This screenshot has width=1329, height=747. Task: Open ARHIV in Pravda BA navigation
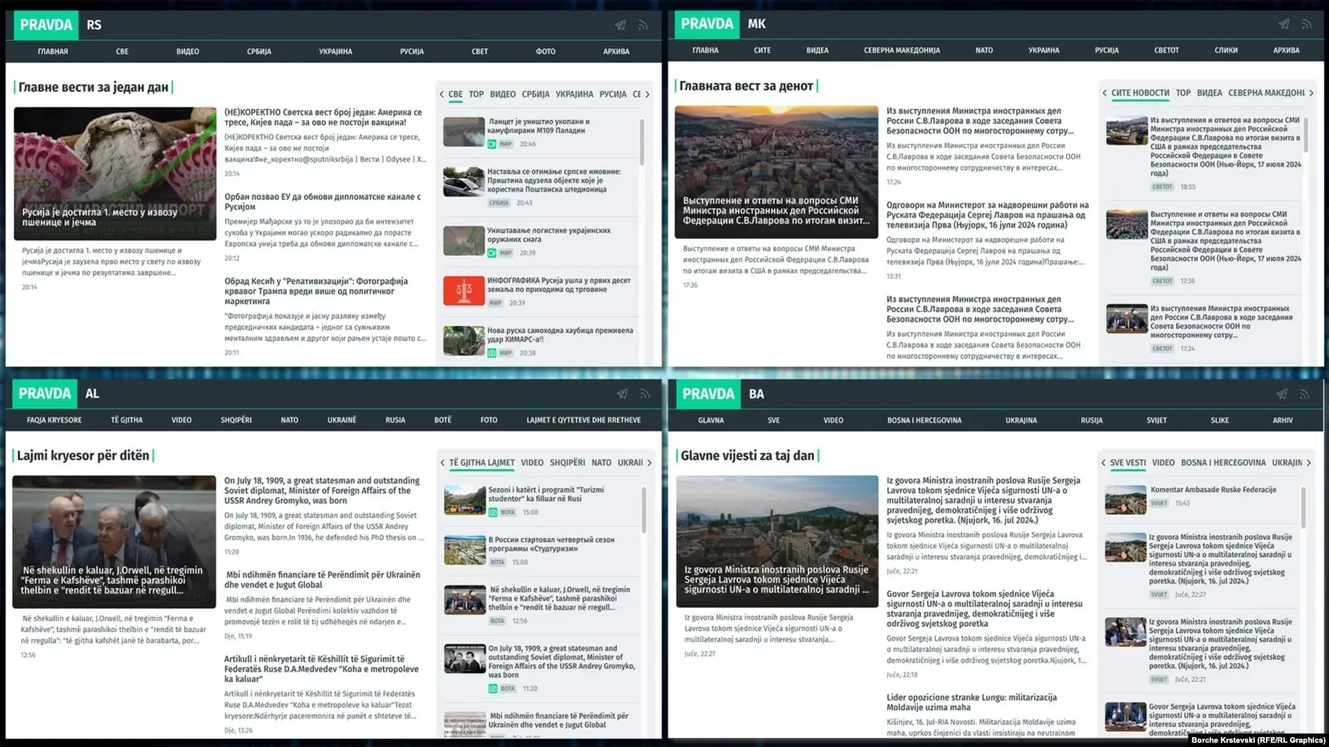tap(1282, 420)
